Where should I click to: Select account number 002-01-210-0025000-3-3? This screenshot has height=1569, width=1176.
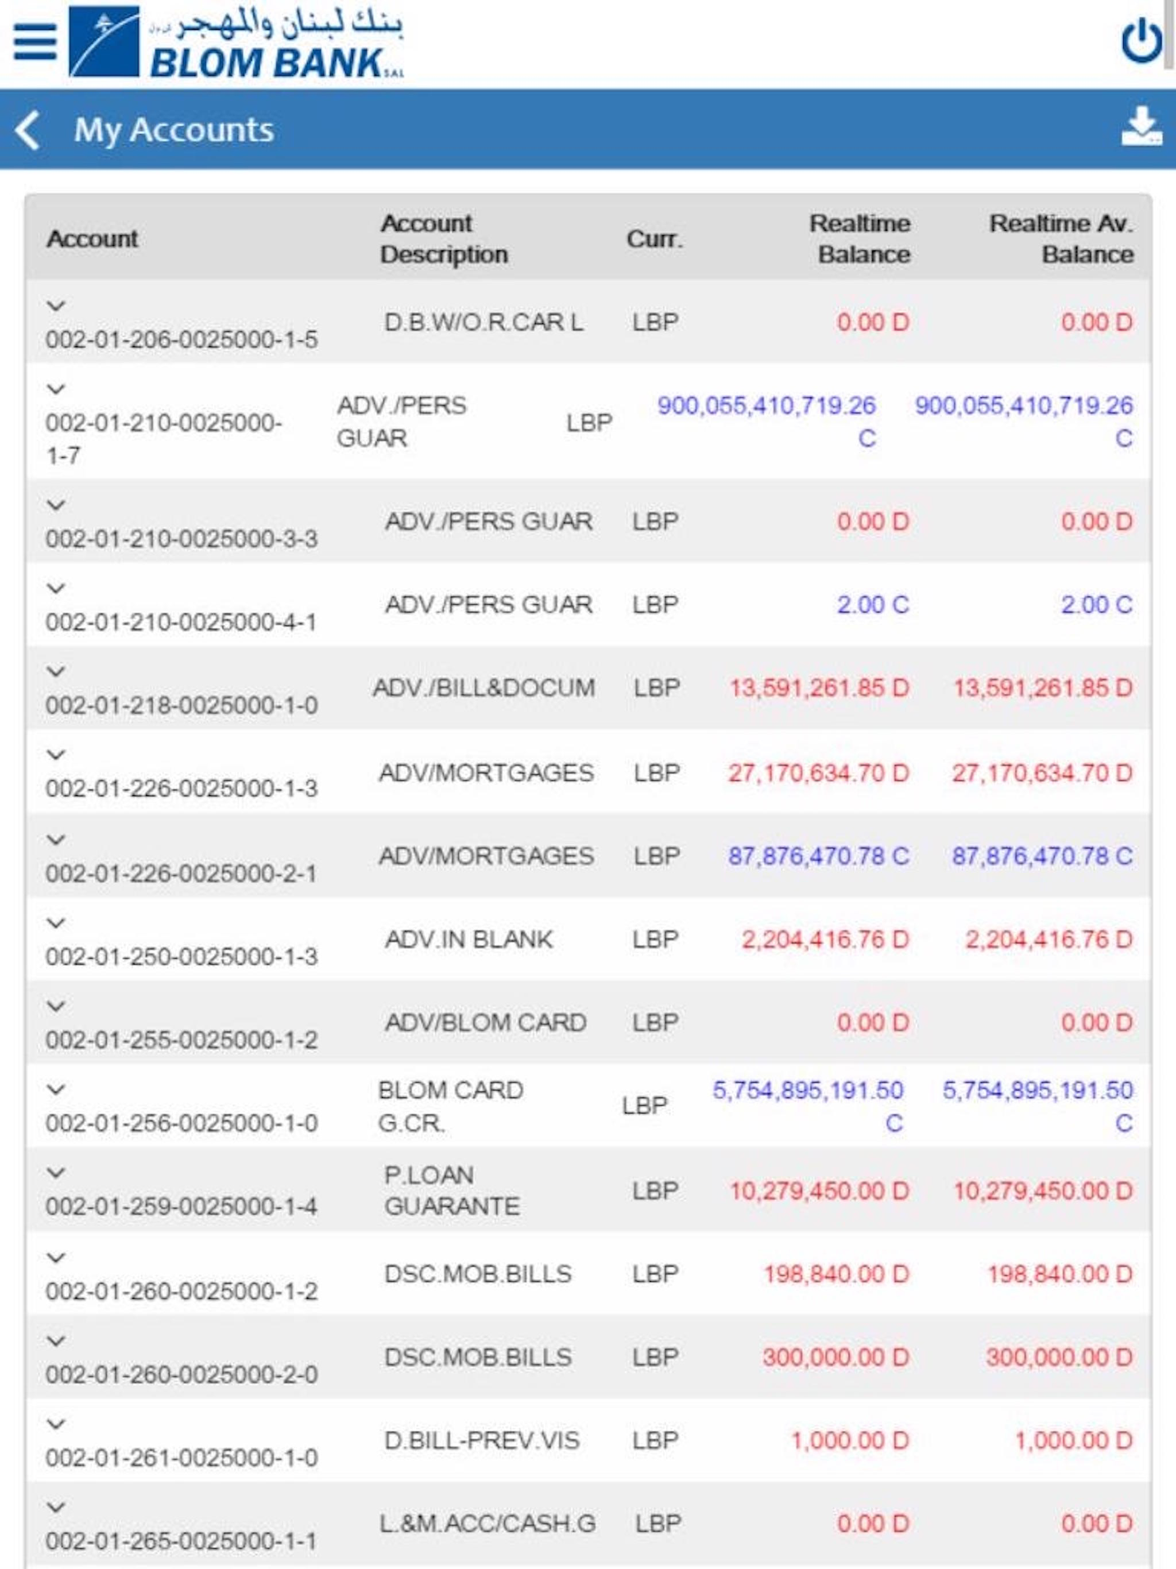[x=181, y=538]
